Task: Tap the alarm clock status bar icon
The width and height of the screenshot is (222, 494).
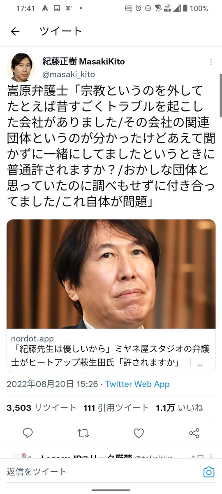Action: (x=139, y=8)
